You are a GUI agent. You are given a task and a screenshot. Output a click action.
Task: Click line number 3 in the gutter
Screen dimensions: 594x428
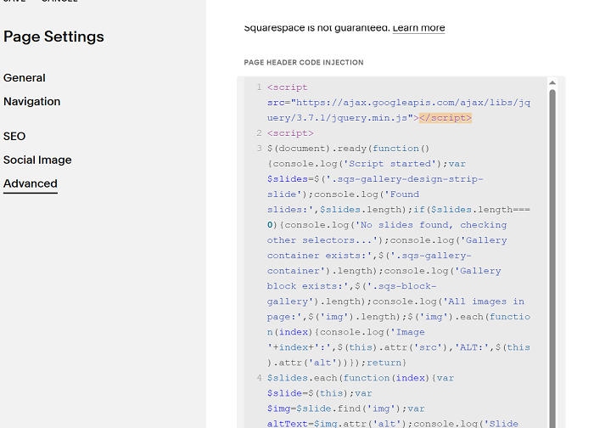[259, 149]
